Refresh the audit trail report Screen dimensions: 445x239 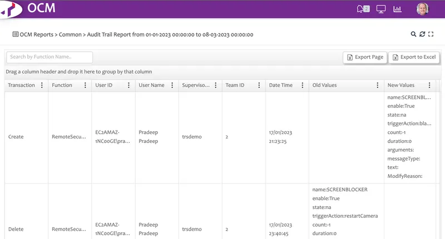pos(422,34)
